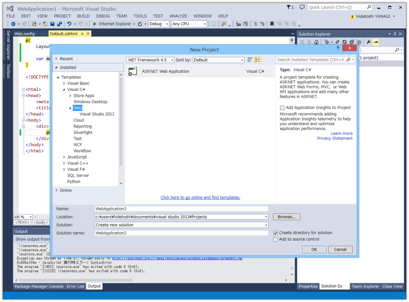409x302 pixels.
Task: Click the OK button
Action: point(314,249)
